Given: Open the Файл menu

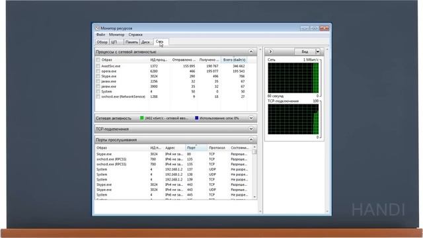Looking at the screenshot, I should (x=100, y=34).
